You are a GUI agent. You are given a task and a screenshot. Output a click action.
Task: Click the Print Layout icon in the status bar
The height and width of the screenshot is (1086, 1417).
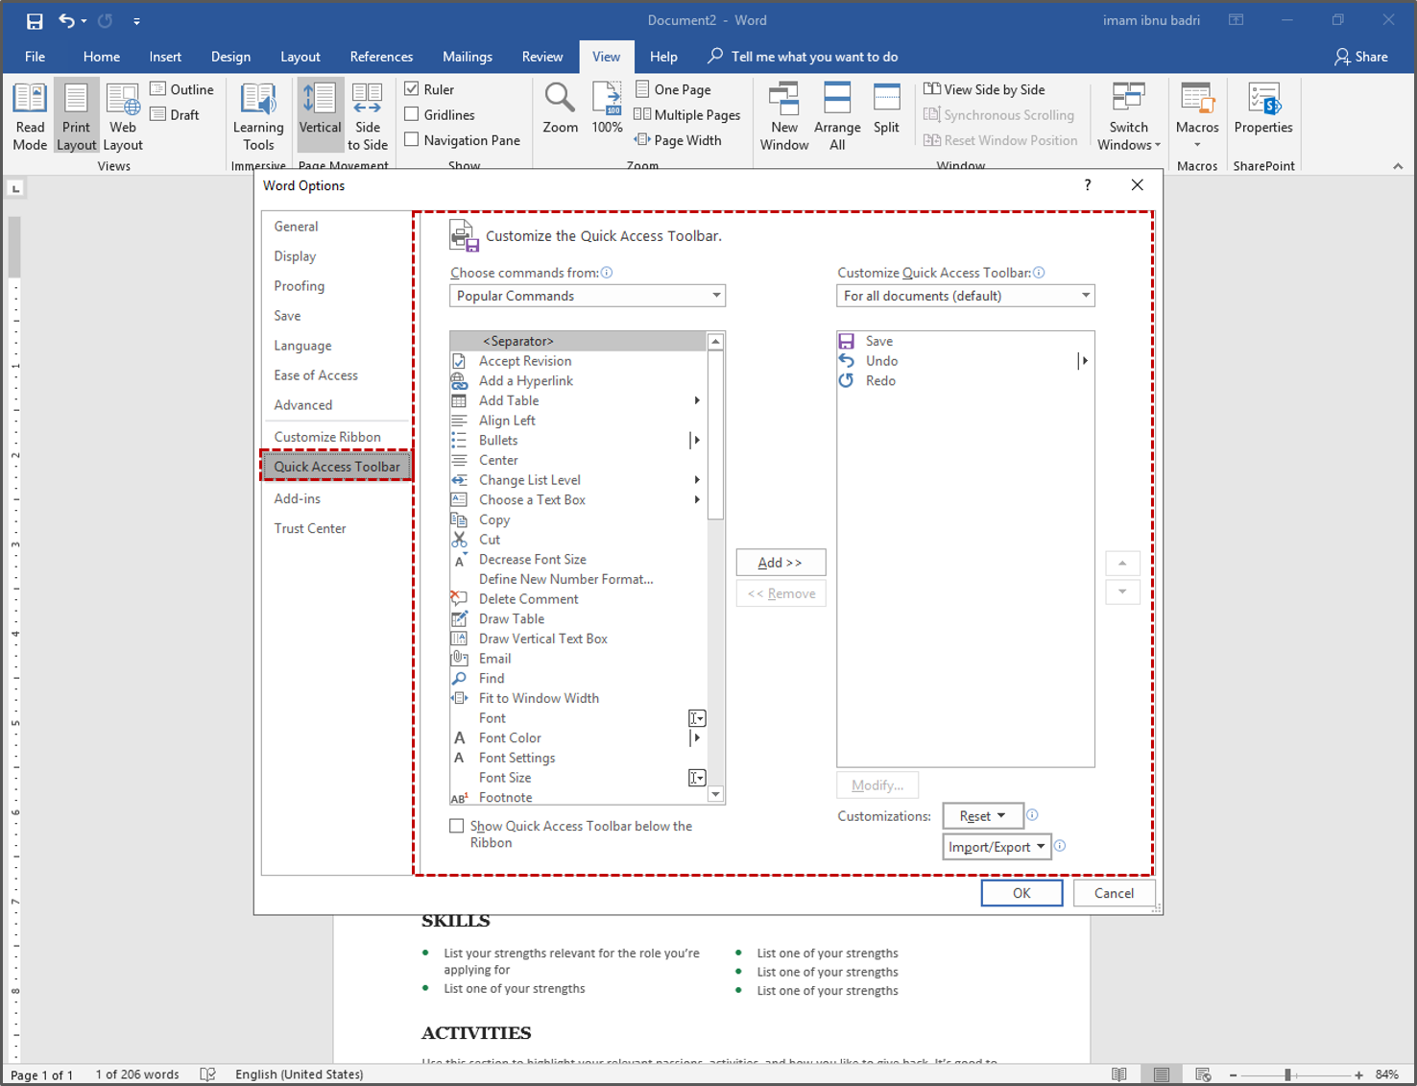pyautogui.click(x=1161, y=1074)
